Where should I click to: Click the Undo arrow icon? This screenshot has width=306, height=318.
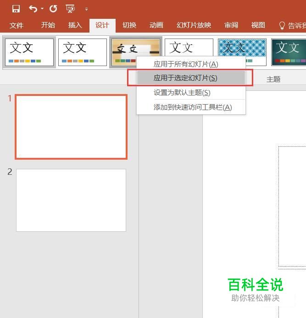[x=33, y=9]
